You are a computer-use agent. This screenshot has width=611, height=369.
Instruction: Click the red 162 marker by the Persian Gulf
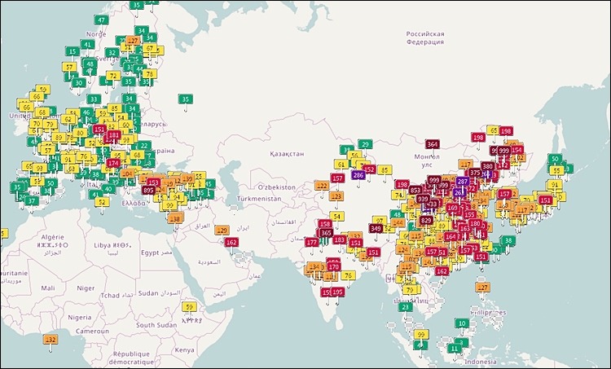tap(231, 243)
